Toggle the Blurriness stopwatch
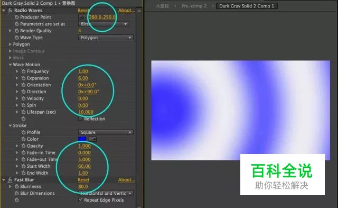 click(x=16, y=186)
